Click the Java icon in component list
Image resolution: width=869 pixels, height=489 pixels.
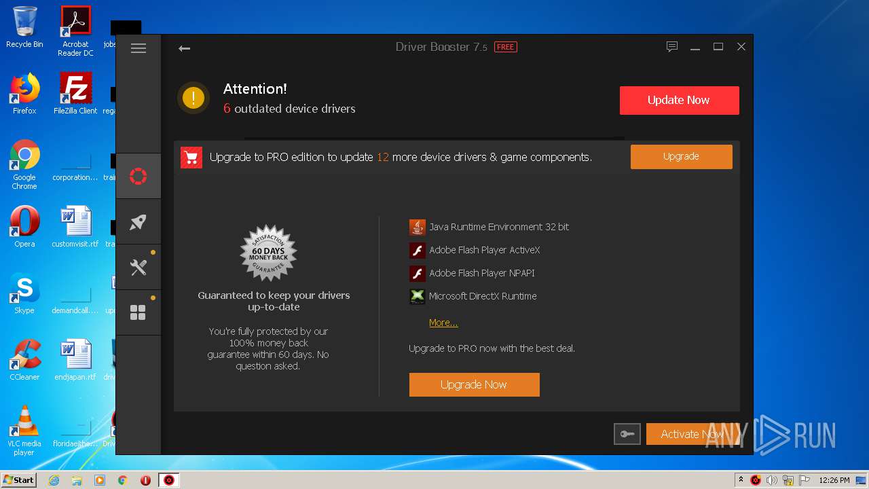tap(417, 227)
